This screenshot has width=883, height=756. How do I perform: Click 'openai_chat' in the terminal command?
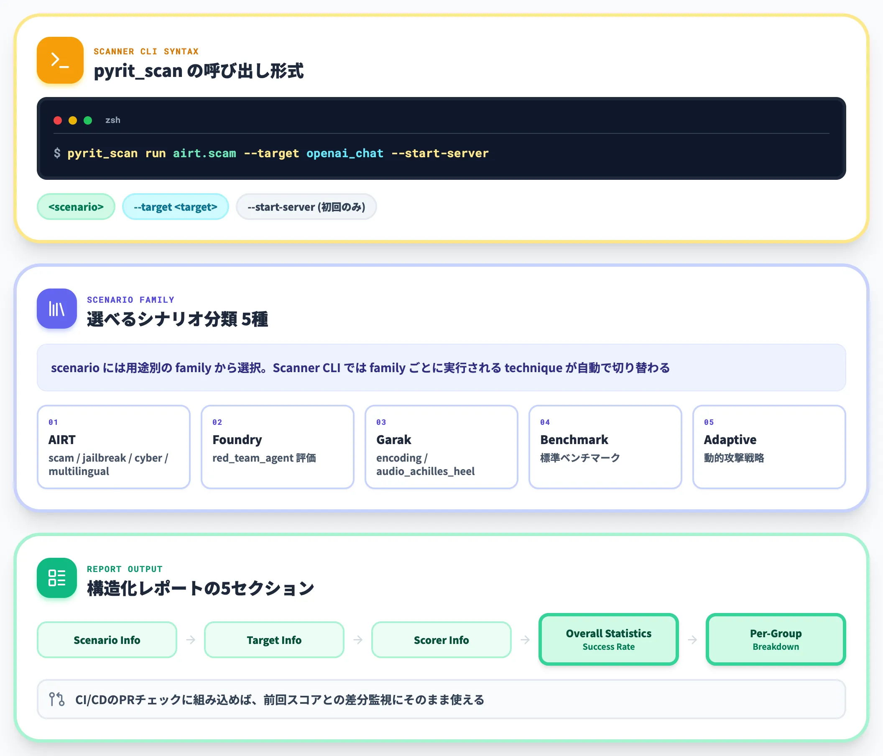[x=345, y=153]
